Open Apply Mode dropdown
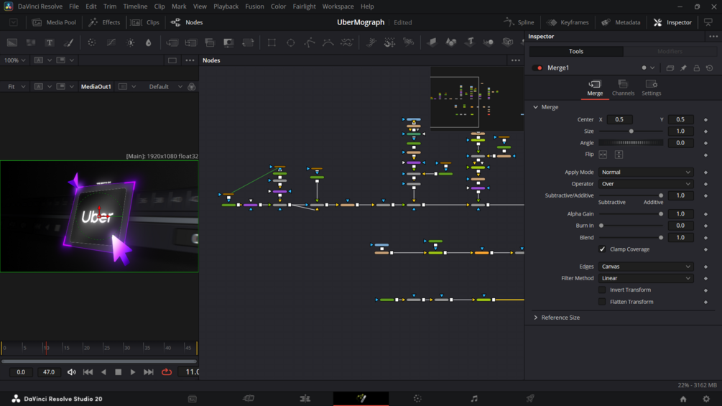Image resolution: width=722 pixels, height=406 pixels. coord(646,172)
